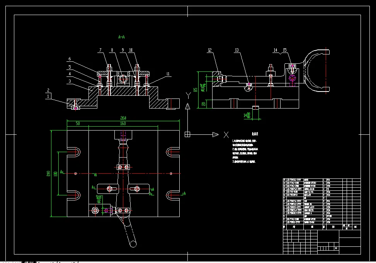Image resolution: width=376 pixels, height=263 pixels.
Task: Click the 14 H8/h8 fit dimension
Action: click(x=247, y=115)
